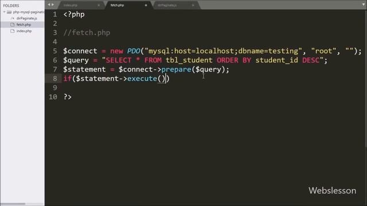This screenshot has height=206, width=367.
Task: Click the FOLDERS sidebar heading
Action: pyautogui.click(x=11, y=6)
